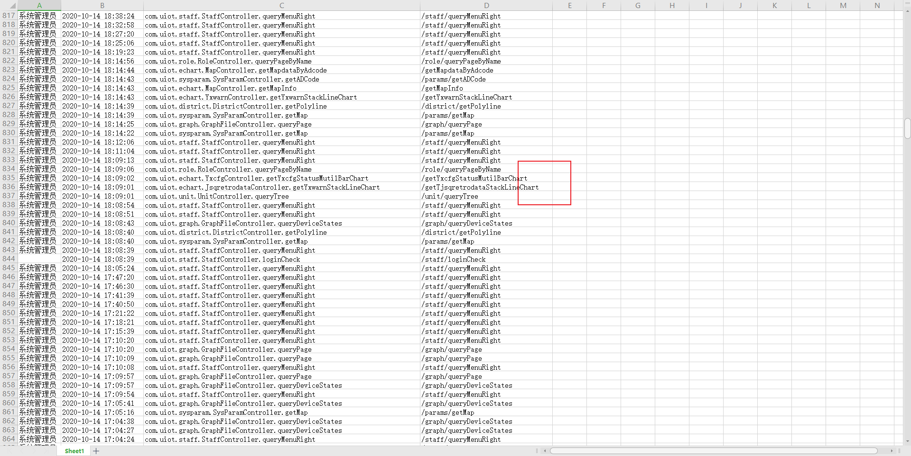Select column D header

click(x=486, y=6)
